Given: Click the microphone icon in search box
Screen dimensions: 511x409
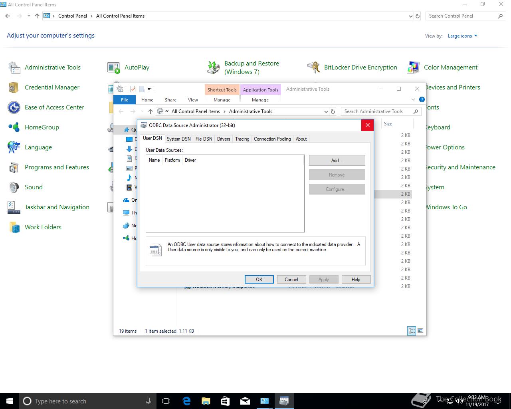Looking at the screenshot, I should (x=148, y=401).
